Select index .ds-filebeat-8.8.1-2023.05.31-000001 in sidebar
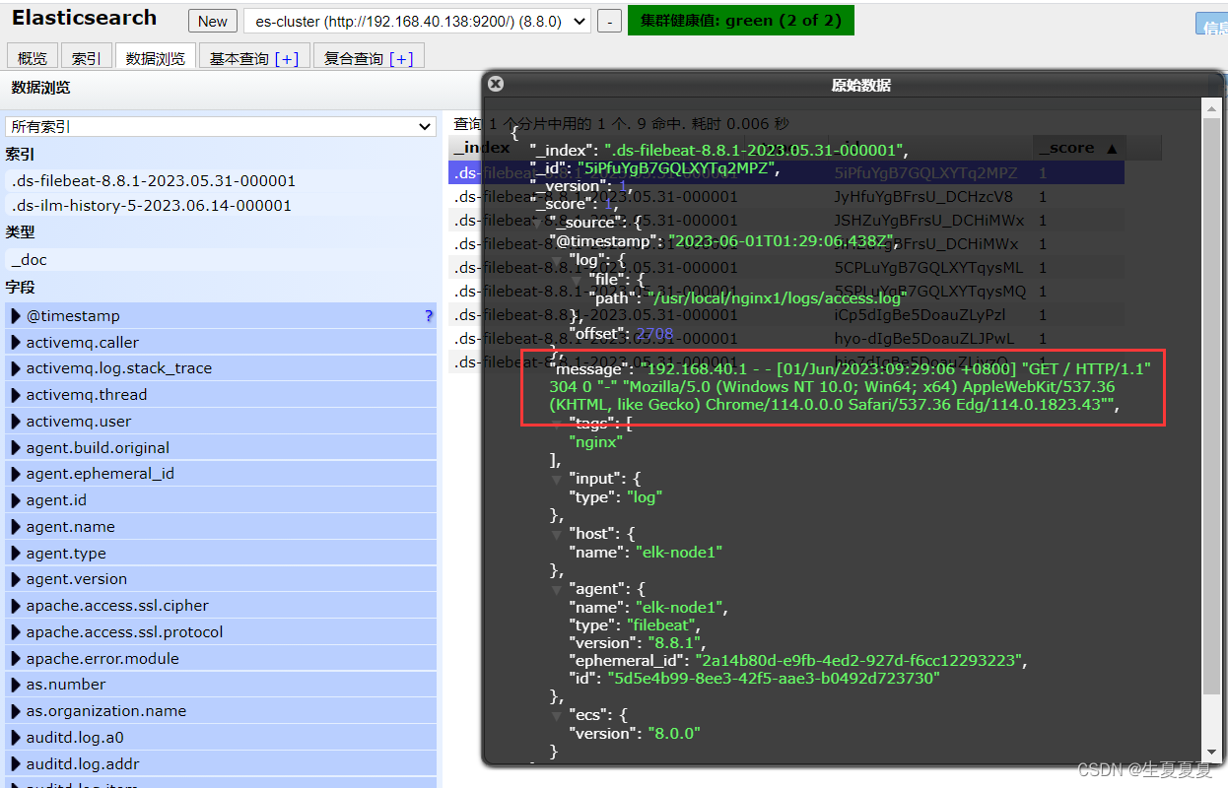The image size is (1228, 788). pyautogui.click(x=221, y=181)
